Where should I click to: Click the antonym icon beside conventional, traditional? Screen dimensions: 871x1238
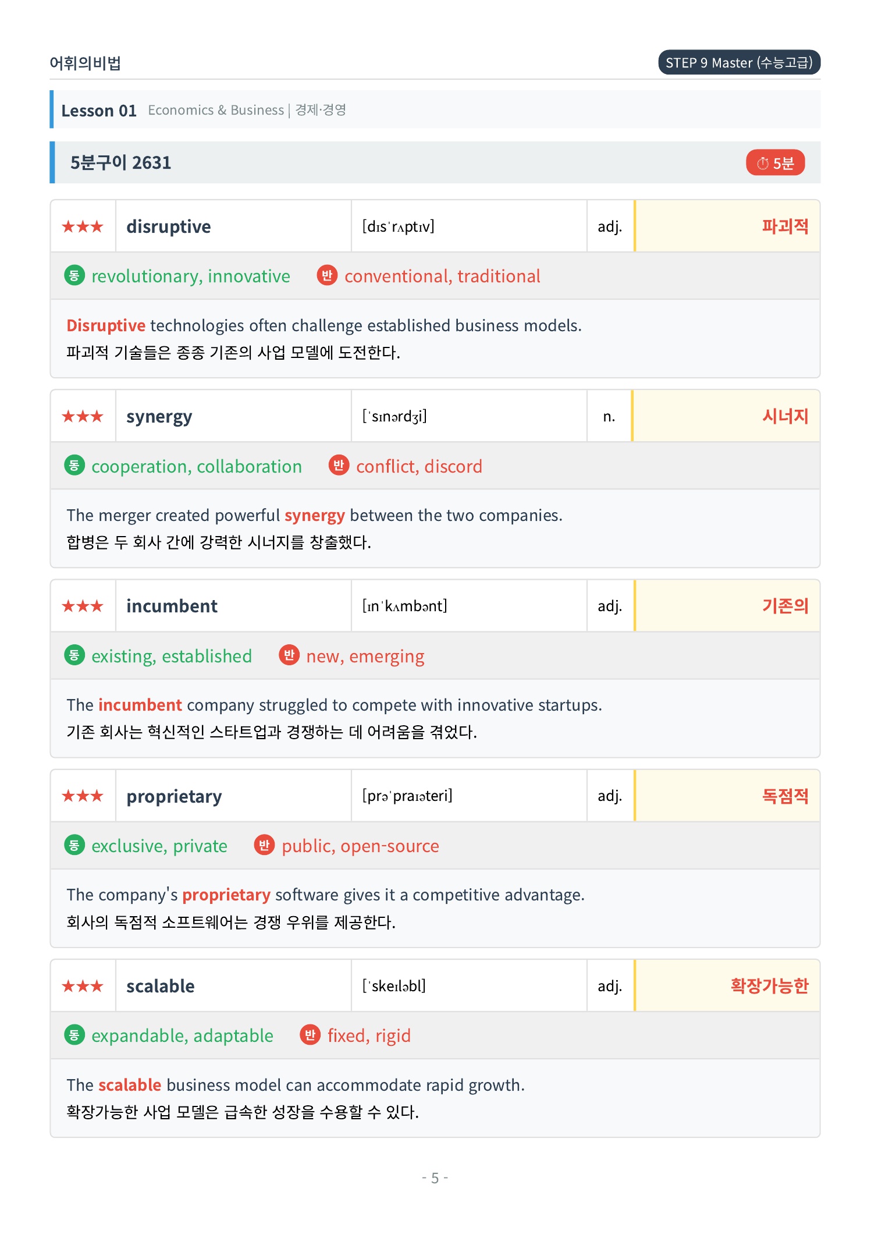click(327, 275)
